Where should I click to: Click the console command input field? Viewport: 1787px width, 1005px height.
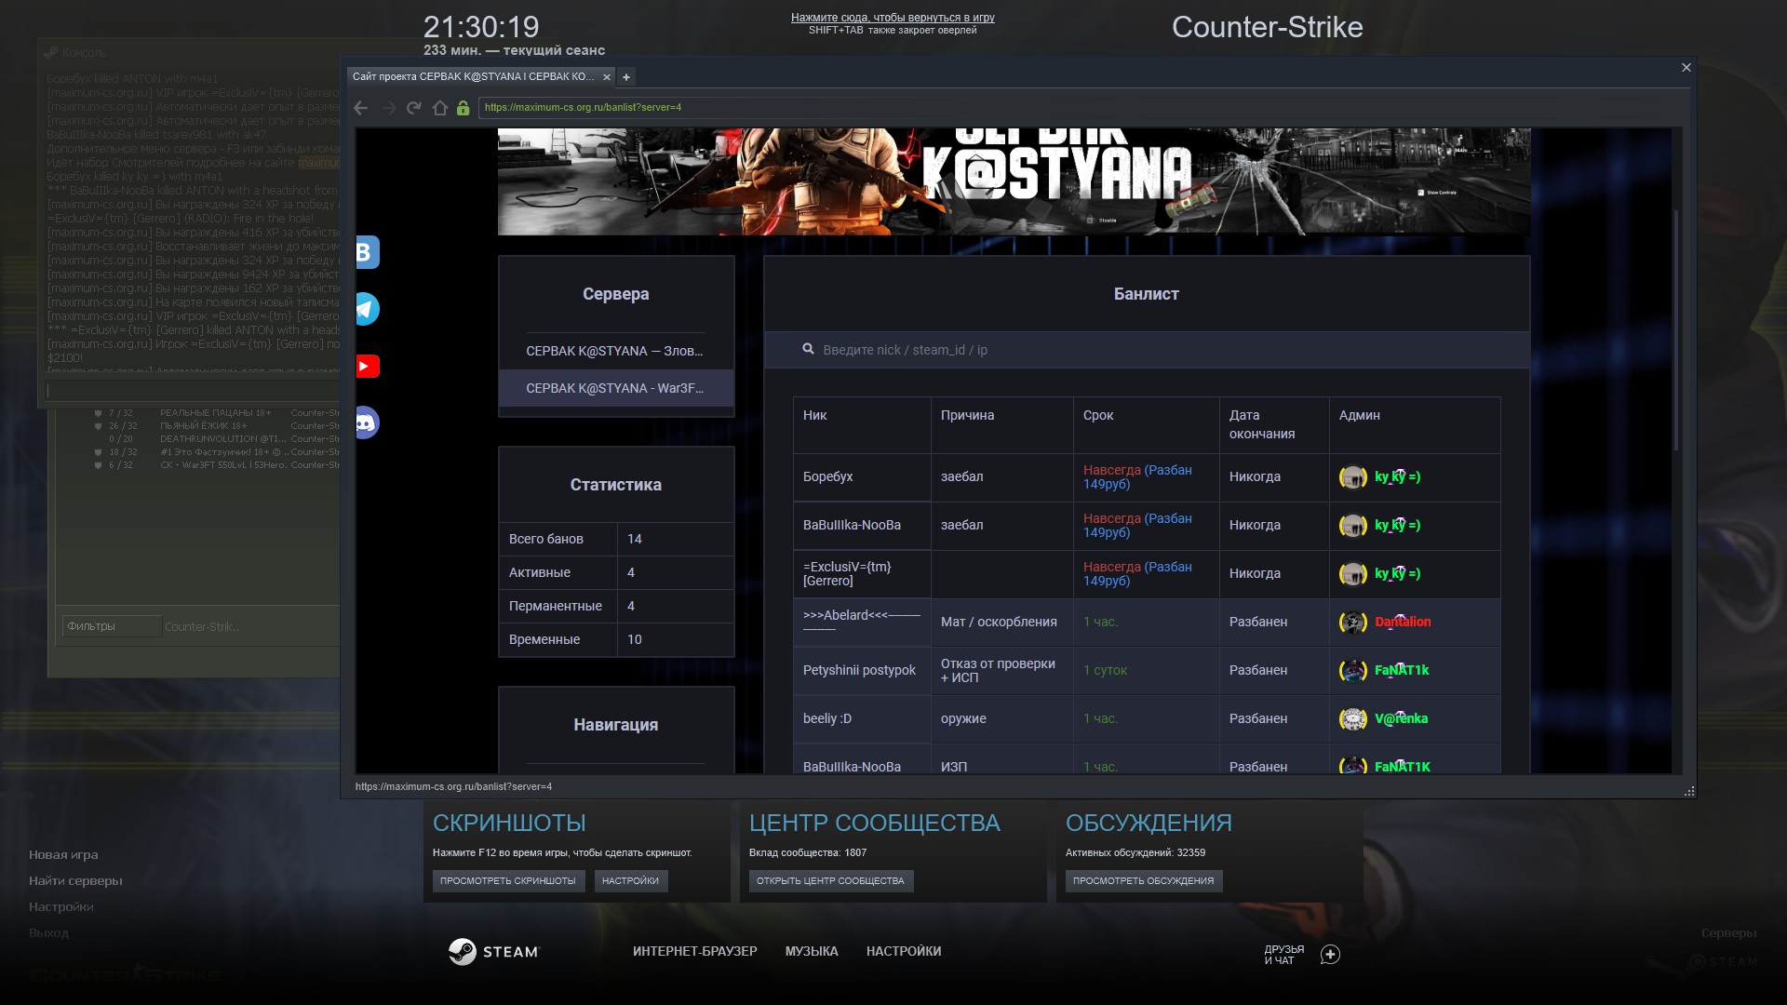[194, 392]
